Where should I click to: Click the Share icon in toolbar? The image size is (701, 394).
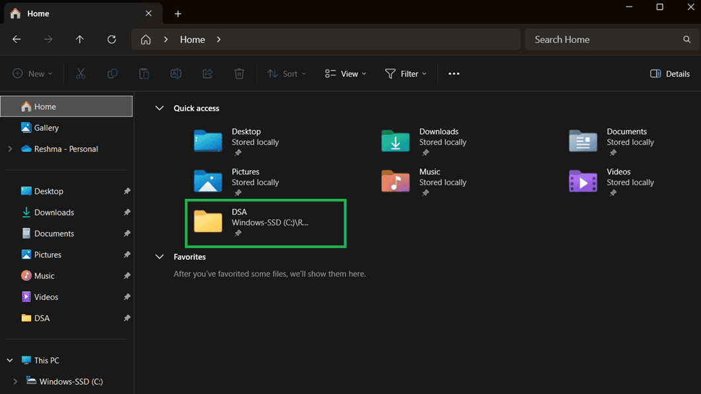click(207, 74)
